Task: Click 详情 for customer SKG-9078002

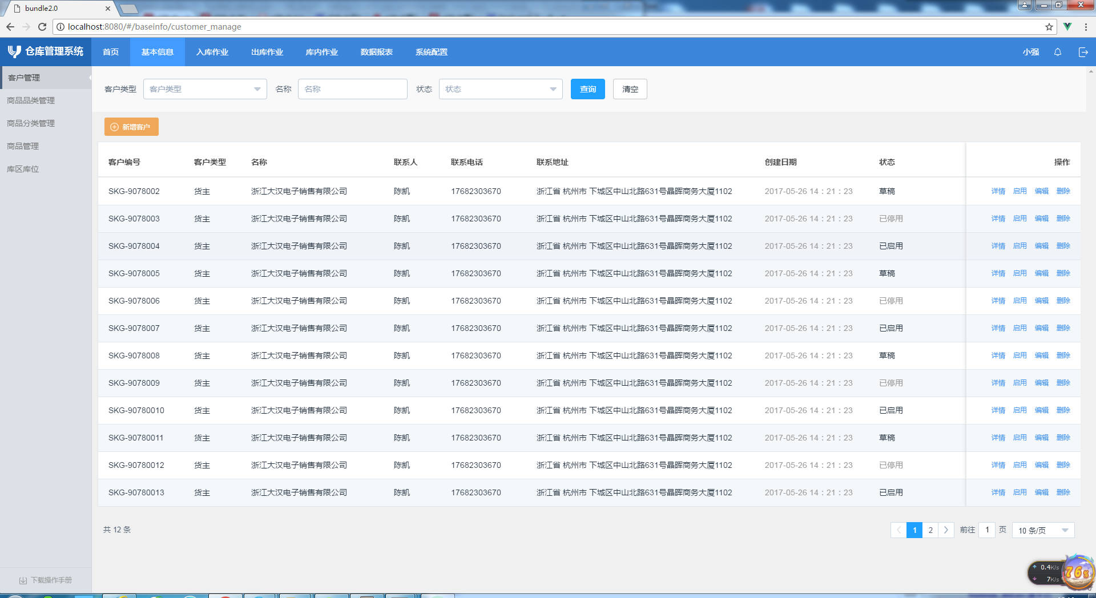Action: click(x=998, y=191)
